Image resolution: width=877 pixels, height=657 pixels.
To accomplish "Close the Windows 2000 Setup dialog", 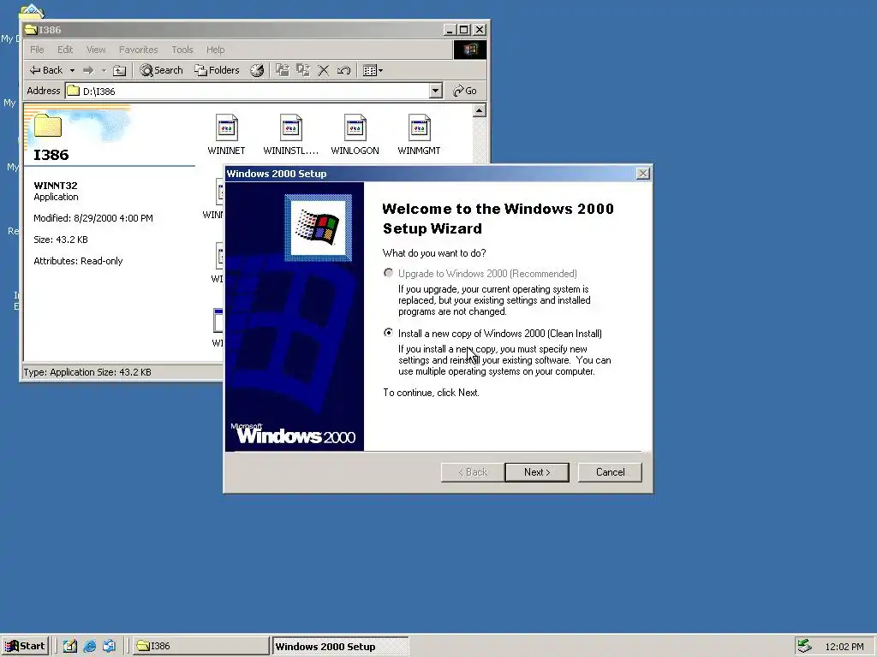I will pyautogui.click(x=643, y=174).
